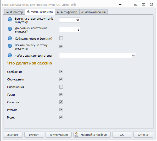Screen dimensions: 157x141
Task: Enable the 'Оповещения' checkbox
Action: click(61, 87)
